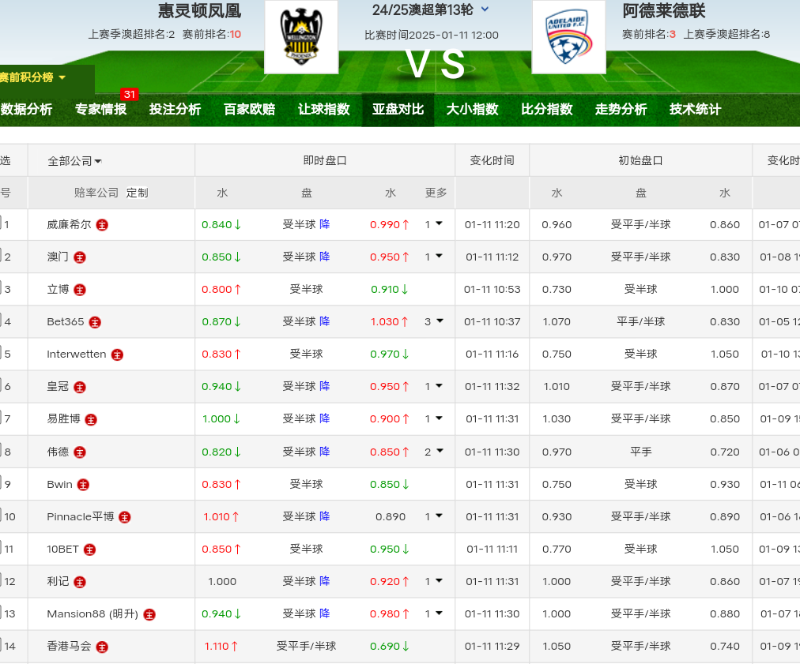Click the 降 indicator in the 伟德 row
This screenshot has height=664, width=800.
tap(324, 452)
